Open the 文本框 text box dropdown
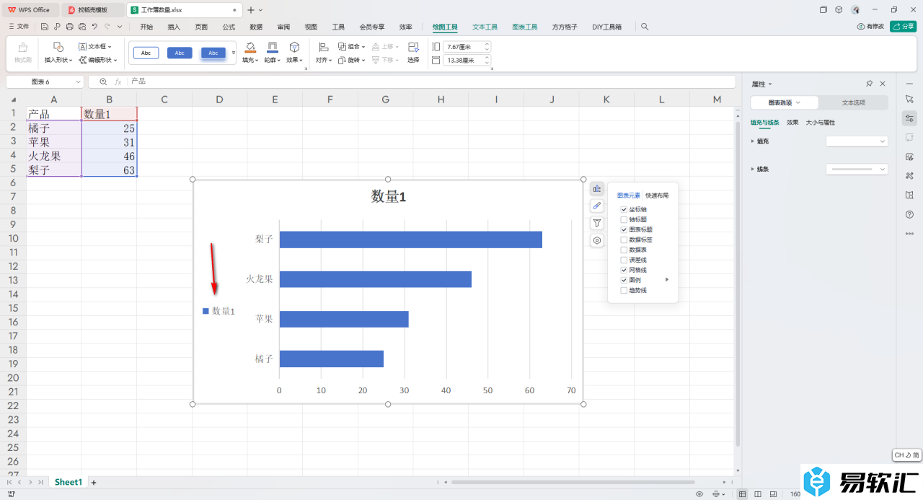Image resolution: width=923 pixels, height=500 pixels. [95, 46]
